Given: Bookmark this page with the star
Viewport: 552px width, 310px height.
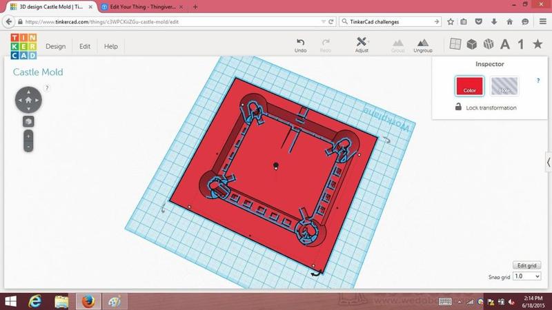Looking at the screenshot, I should coord(451,22).
